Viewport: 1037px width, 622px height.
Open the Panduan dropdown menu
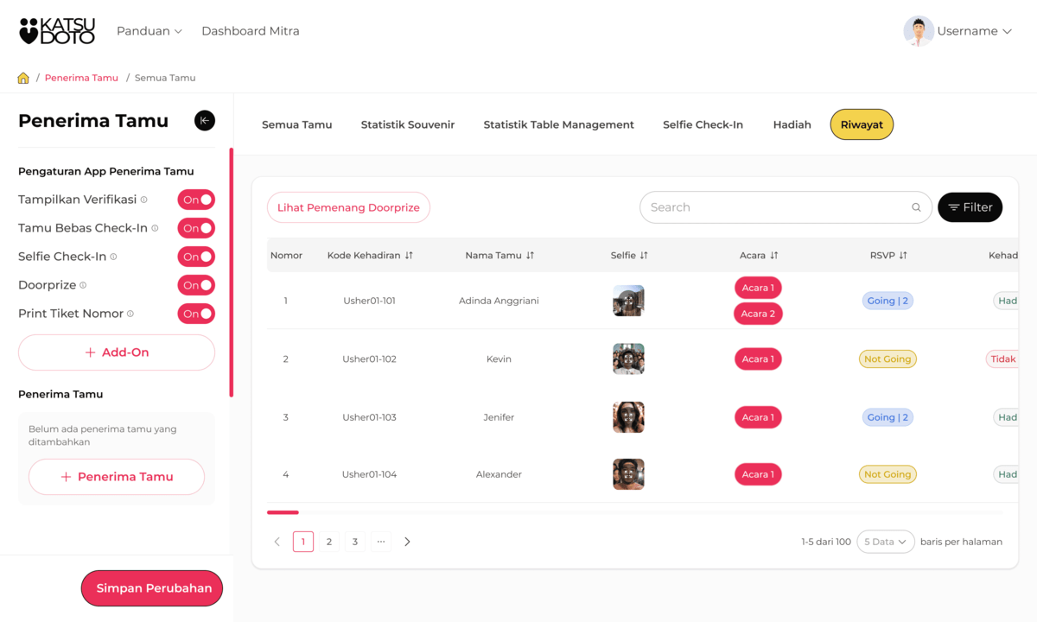tap(149, 31)
